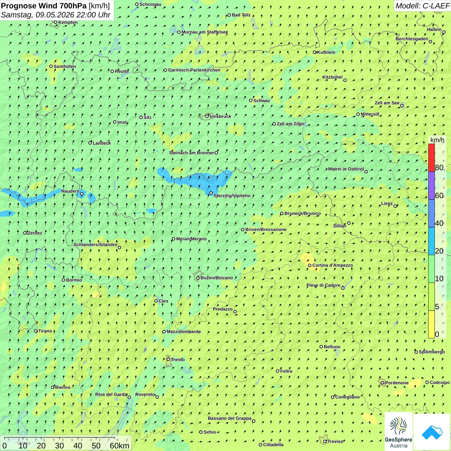Click the Trento location marker

(x=168, y=360)
